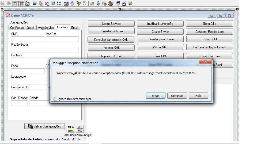Click the Cancelamento por Evento button
Screen dimensions: 257x144
210,47
